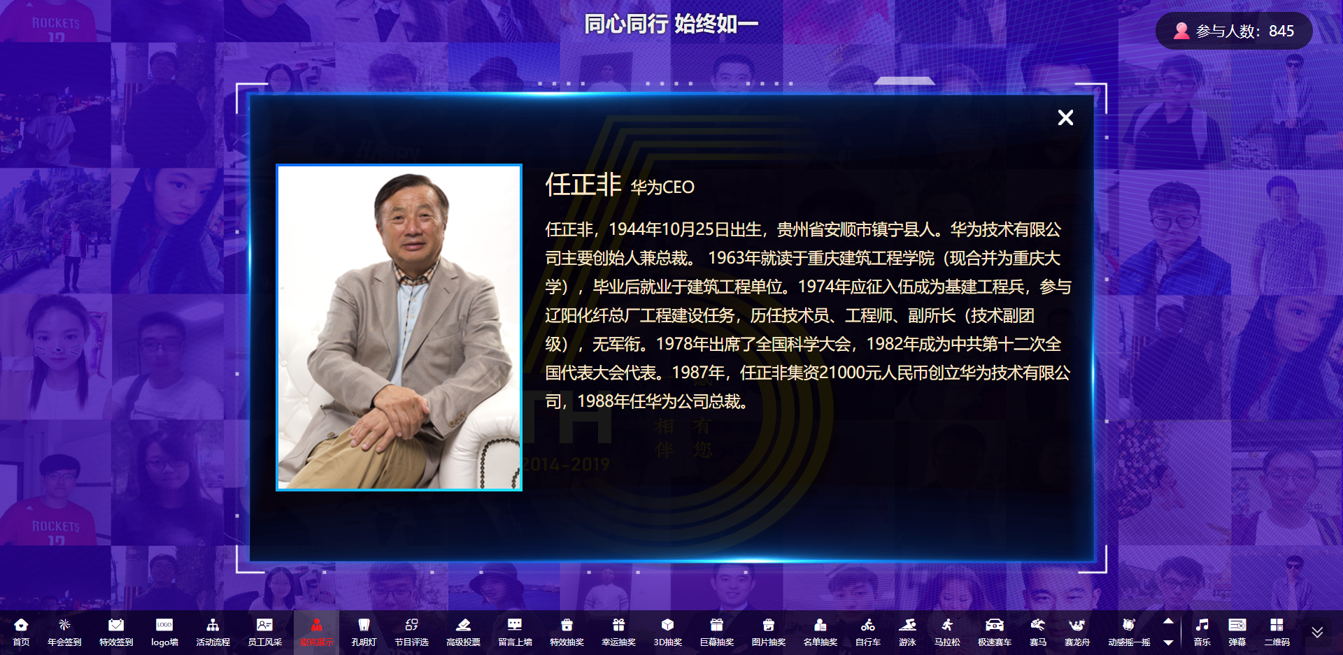1343x655 pixels.
Task: Start the 游泳 swimming game
Action: (x=907, y=632)
